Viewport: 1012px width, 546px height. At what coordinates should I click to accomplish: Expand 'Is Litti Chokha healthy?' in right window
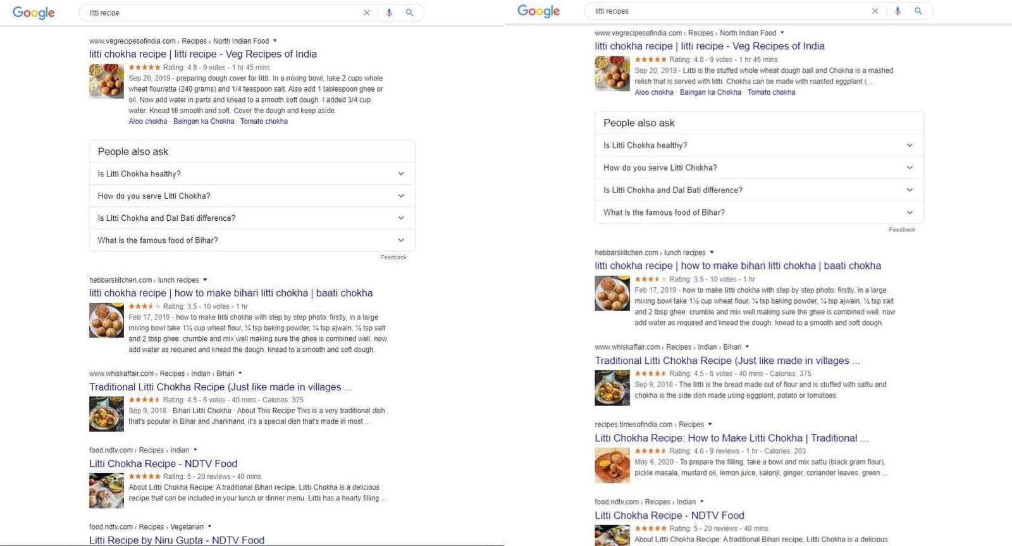(759, 146)
